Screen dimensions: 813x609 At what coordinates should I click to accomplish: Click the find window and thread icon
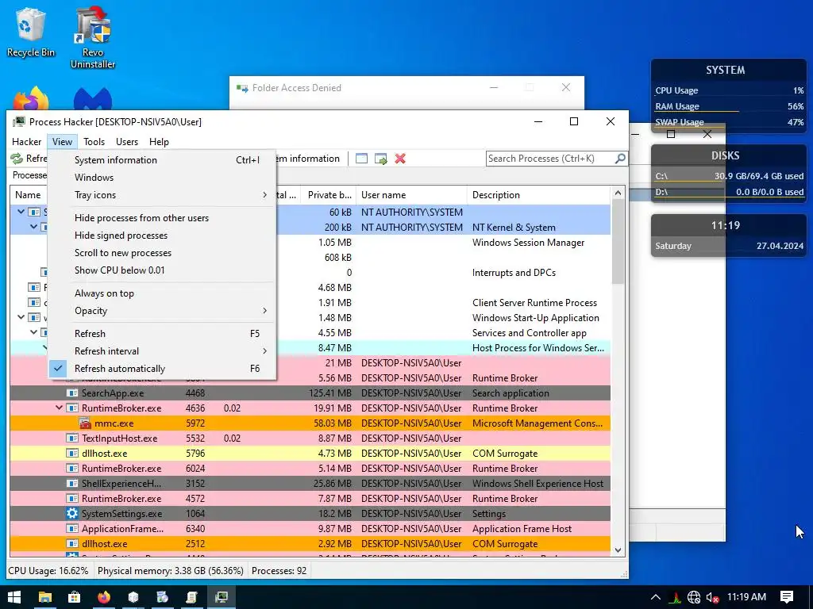381,159
